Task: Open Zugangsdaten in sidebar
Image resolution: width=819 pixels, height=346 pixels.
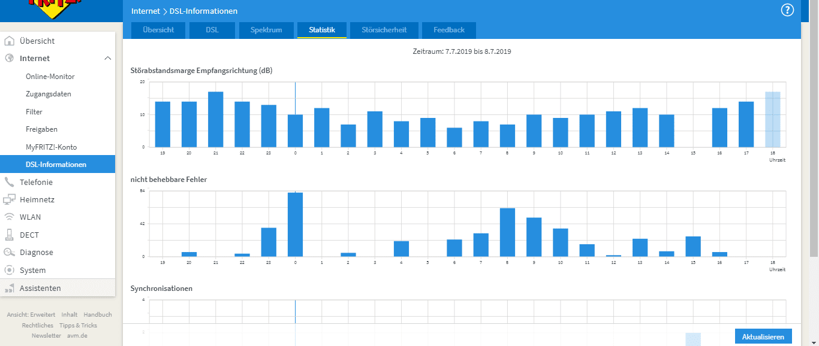Action: point(49,94)
